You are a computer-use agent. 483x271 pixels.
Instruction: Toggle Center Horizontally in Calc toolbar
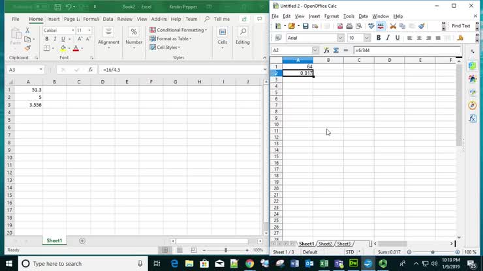click(x=419, y=38)
